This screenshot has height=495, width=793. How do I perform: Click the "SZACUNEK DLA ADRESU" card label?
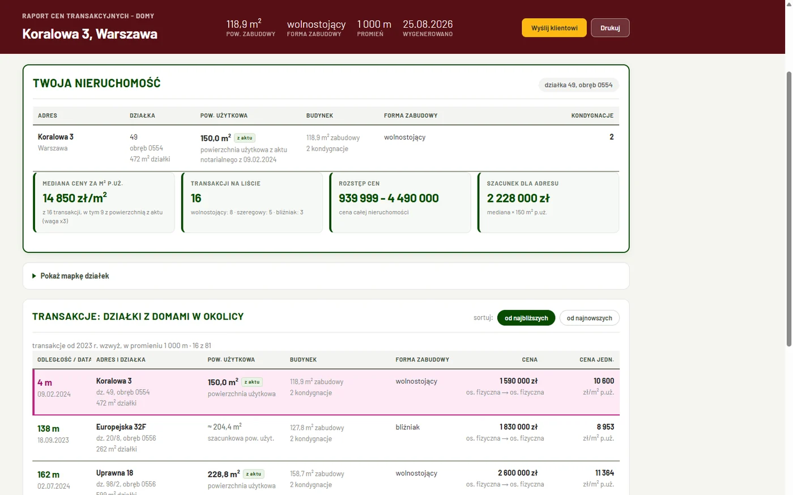tap(523, 183)
